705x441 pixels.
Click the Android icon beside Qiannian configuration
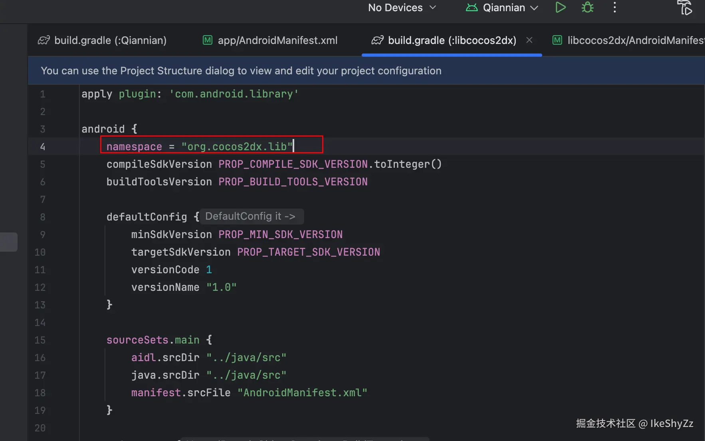coord(471,8)
